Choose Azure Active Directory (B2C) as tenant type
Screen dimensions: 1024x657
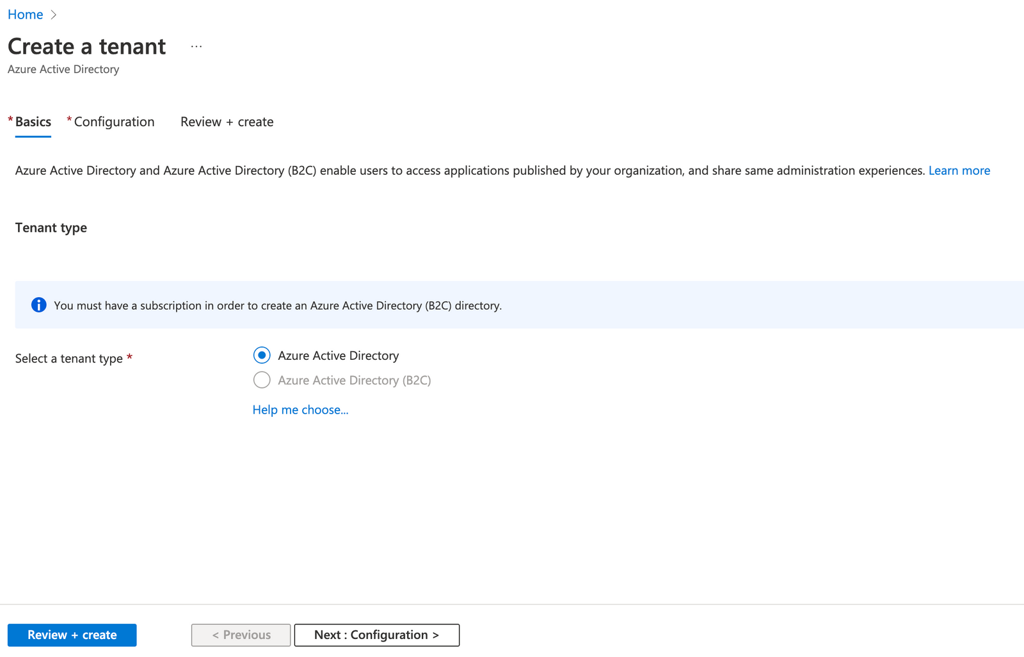262,380
